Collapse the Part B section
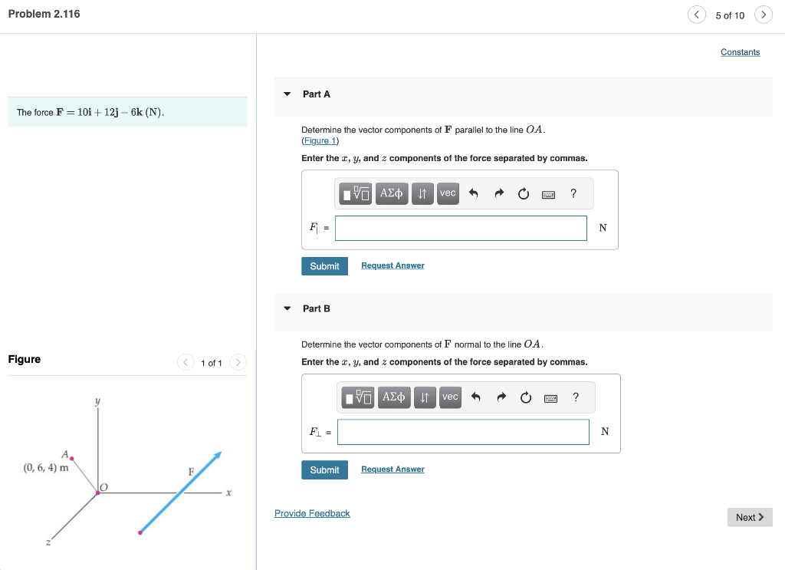This screenshot has height=570, width=785. tap(287, 308)
